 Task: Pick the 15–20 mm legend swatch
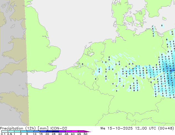(43, 131)
